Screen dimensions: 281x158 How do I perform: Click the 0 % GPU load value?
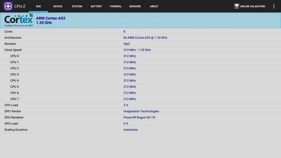126,124
